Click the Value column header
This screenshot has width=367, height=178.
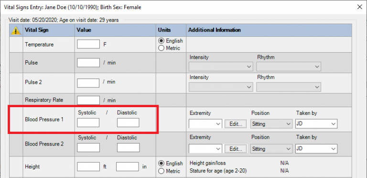click(115, 30)
